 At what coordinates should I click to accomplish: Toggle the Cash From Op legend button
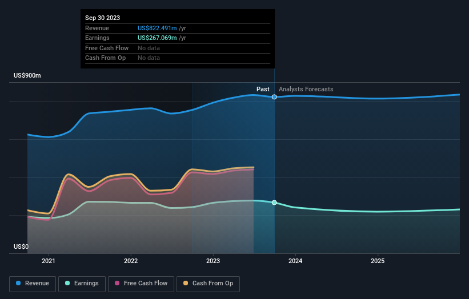point(208,284)
